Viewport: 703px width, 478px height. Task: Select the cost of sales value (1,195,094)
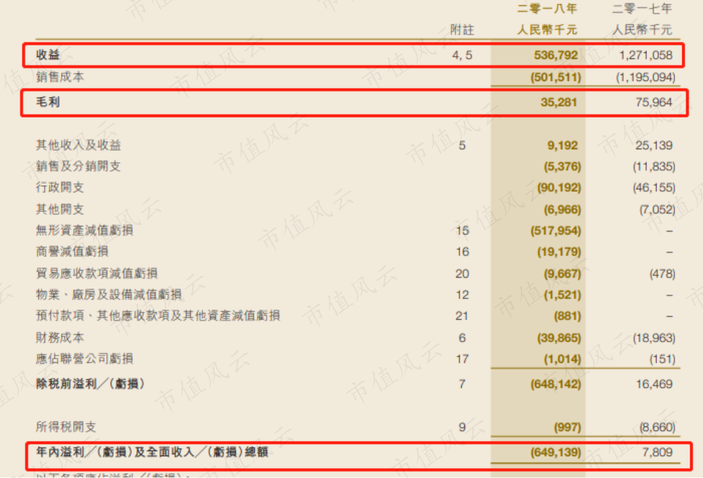coord(646,77)
